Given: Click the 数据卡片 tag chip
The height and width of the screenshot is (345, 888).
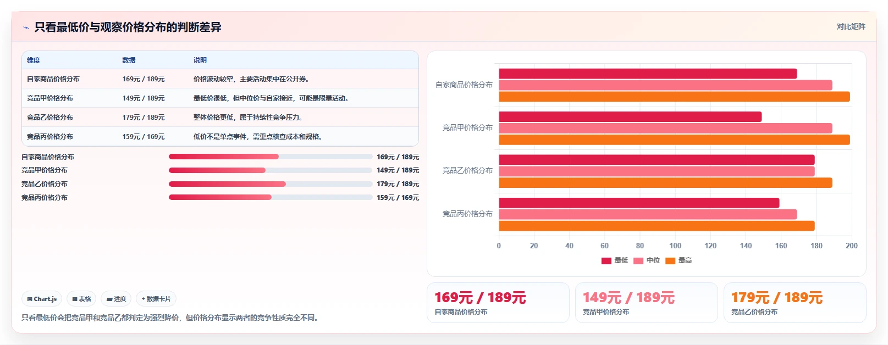Looking at the screenshot, I should pos(156,299).
